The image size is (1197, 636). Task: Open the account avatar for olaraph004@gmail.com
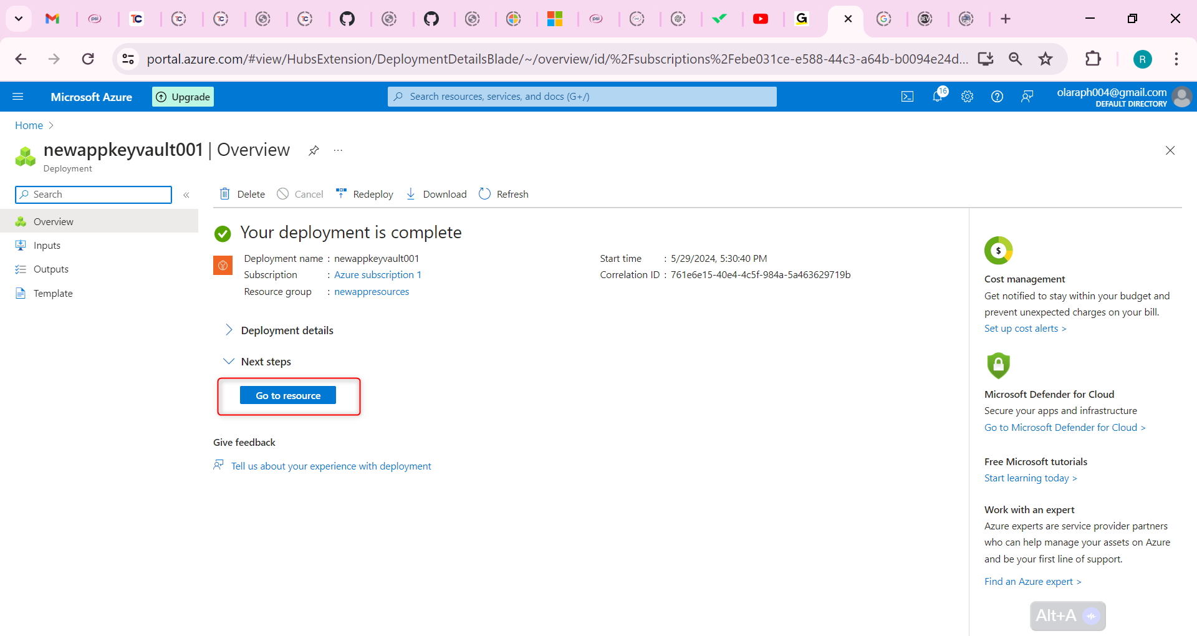point(1182,97)
